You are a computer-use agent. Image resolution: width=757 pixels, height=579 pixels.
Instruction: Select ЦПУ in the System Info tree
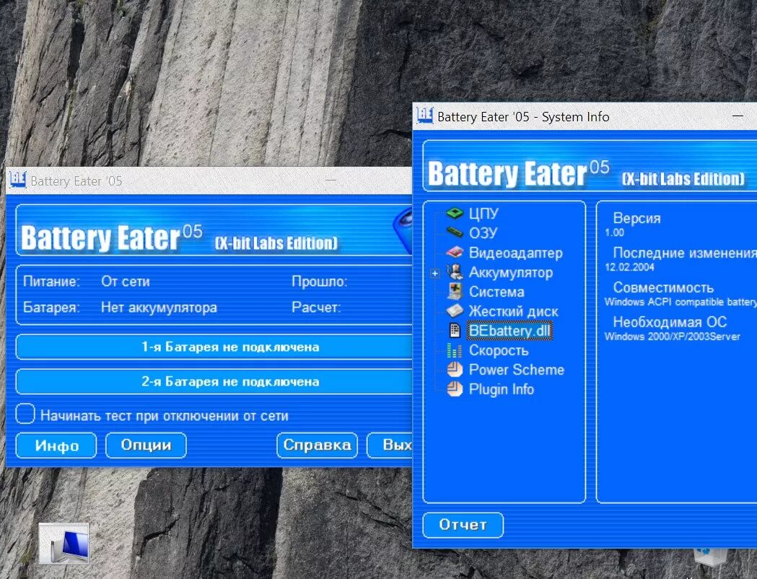[483, 214]
